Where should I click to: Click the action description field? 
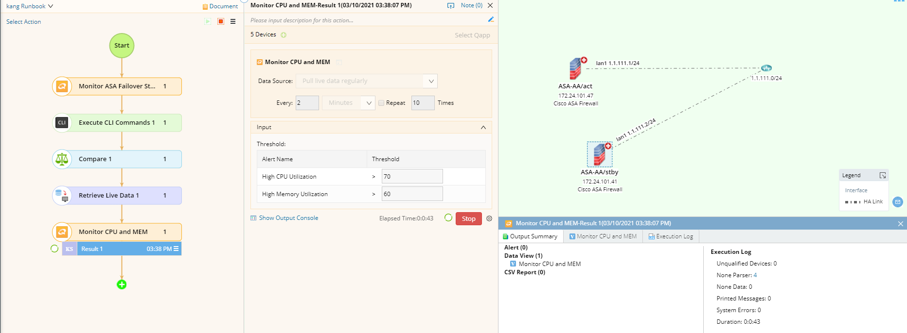click(x=367, y=20)
